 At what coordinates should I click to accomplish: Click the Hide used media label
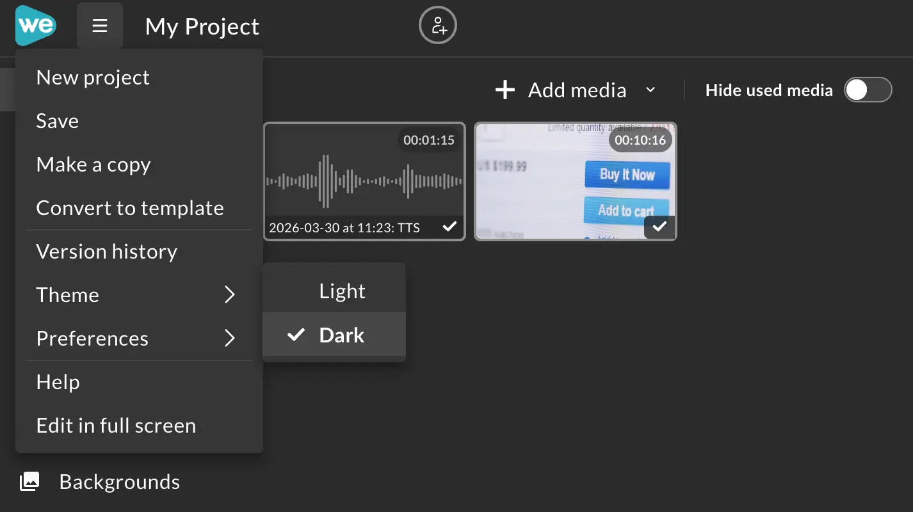click(x=769, y=90)
